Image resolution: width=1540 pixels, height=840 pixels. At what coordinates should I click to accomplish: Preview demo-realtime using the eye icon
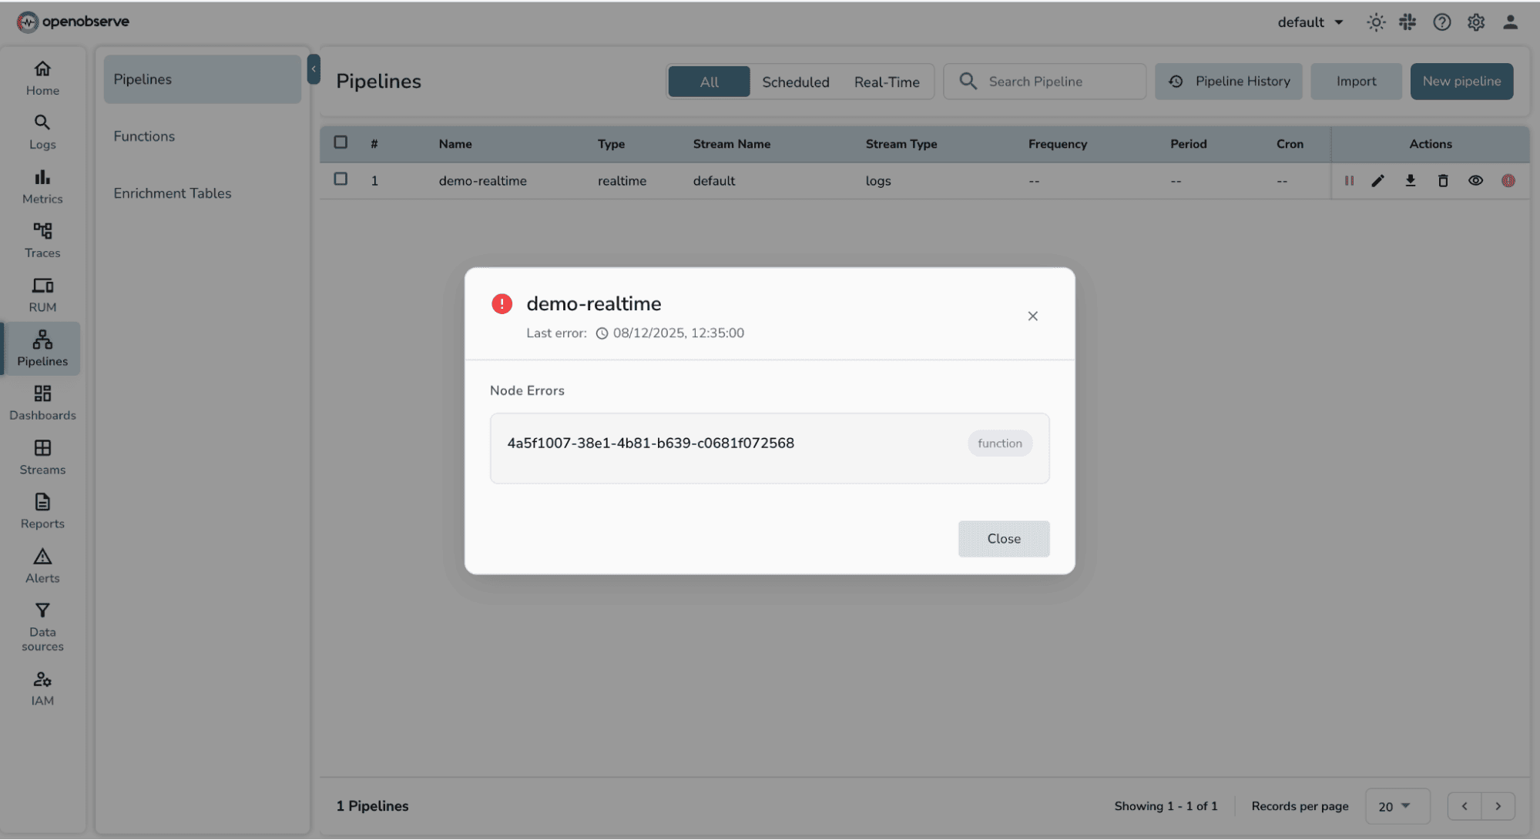pyautogui.click(x=1475, y=181)
